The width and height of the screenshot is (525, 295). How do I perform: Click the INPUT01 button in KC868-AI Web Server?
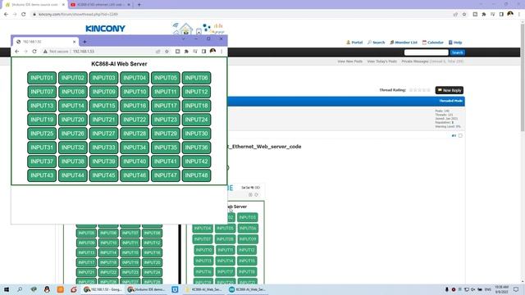[x=42, y=78]
